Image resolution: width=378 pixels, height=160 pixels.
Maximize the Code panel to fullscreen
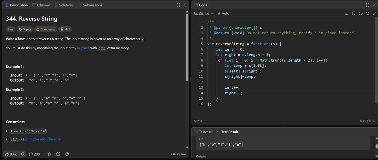point(367,5)
